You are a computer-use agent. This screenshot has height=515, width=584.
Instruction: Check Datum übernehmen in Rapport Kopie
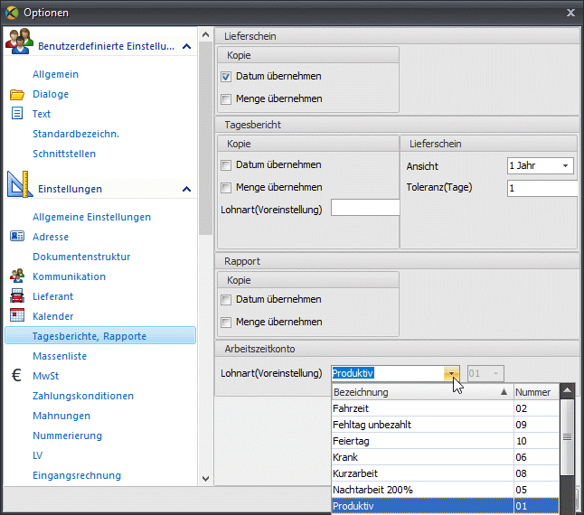pyautogui.click(x=226, y=300)
